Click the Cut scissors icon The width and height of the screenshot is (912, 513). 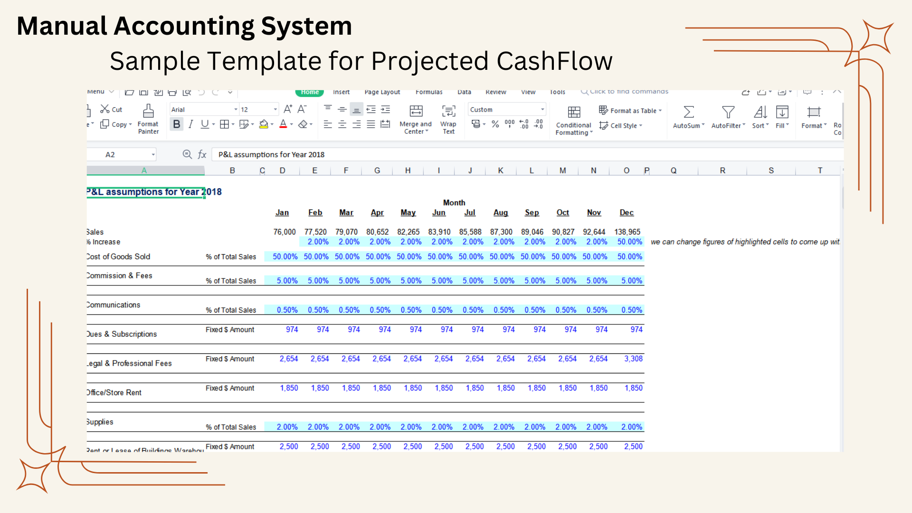point(105,109)
